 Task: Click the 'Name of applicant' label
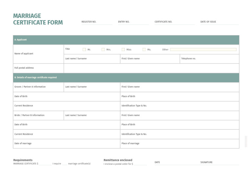[x=24, y=54]
